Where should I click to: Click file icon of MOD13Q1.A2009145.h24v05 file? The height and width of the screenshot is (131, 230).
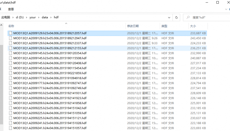click(x=11, y=68)
